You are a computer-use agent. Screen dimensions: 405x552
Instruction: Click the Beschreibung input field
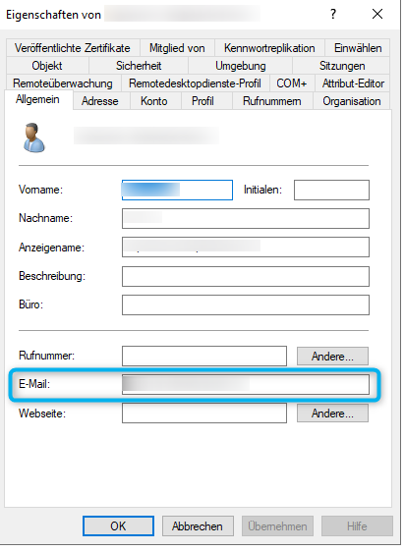(x=246, y=276)
